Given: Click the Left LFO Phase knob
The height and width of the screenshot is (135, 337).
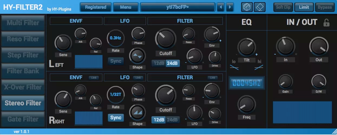Looking at the screenshot, I should pos(138,34).
